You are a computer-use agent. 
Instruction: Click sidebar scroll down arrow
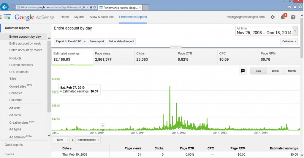(49, 136)
